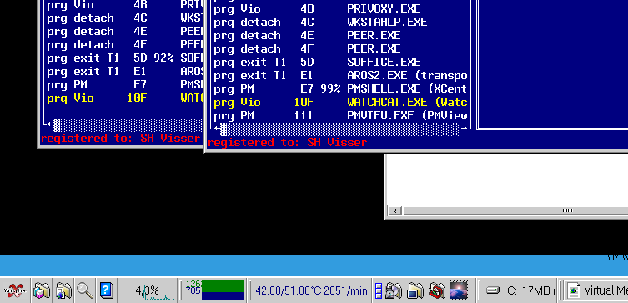Select prg Vio 4B row in back WatchCat window
The image size is (628, 303).
[x=125, y=4]
